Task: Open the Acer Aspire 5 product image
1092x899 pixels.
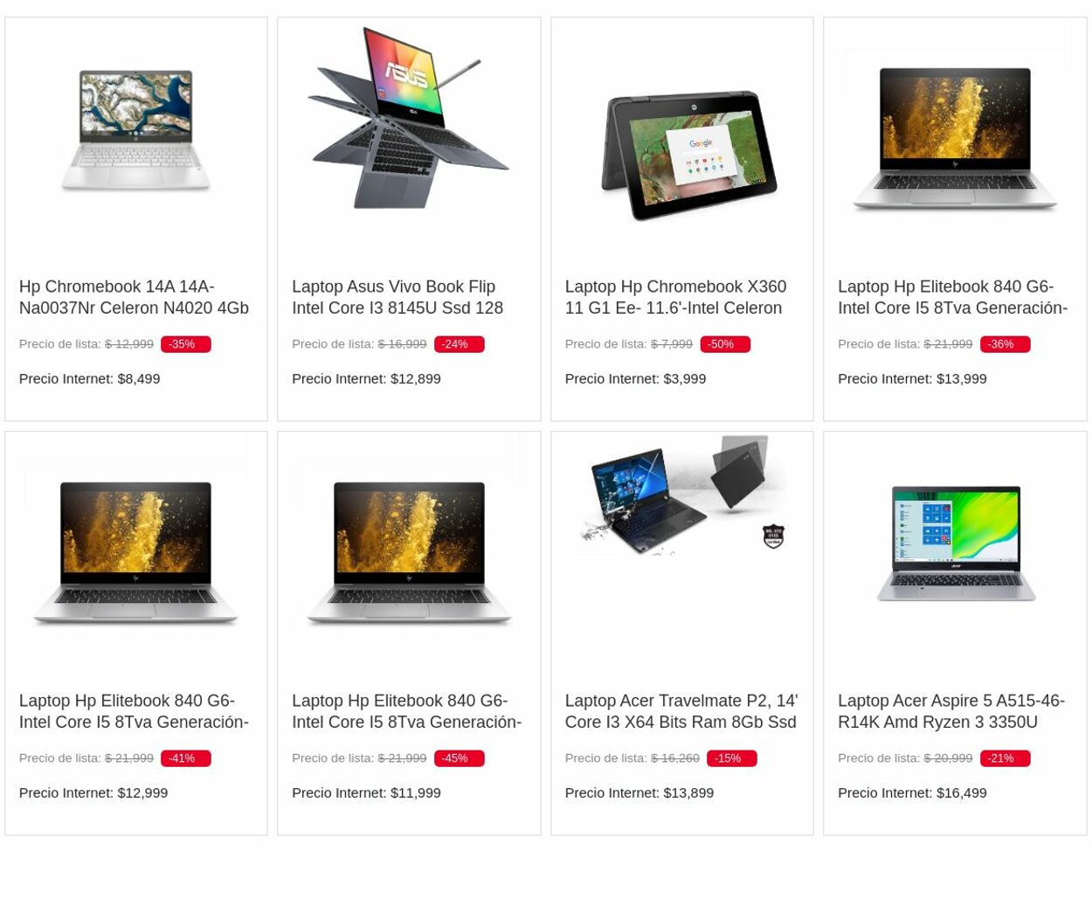Action: coord(956,543)
